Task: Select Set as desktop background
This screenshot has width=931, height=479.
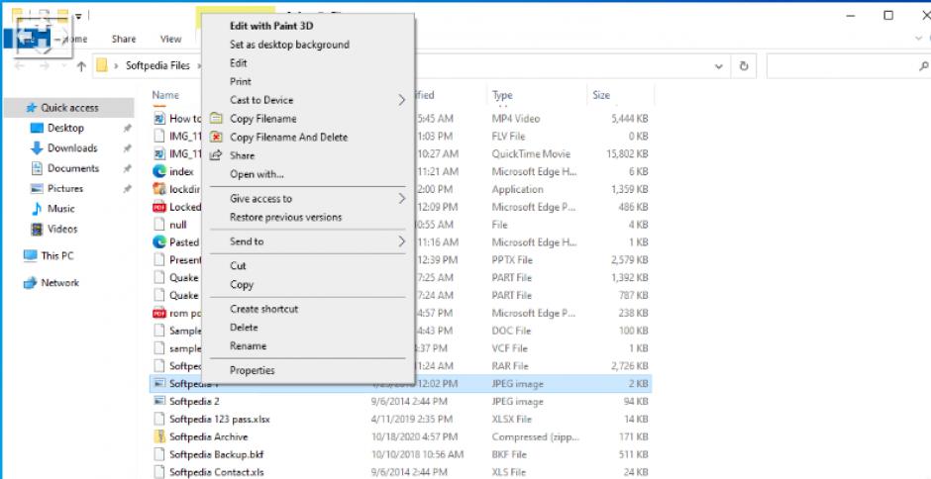Action: [x=289, y=45]
